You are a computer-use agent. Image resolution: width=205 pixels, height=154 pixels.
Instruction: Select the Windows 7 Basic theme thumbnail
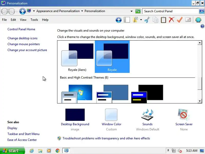tap(77, 94)
